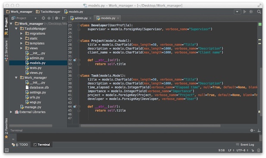Fold the Developer class at line 23

[x=79, y=25]
